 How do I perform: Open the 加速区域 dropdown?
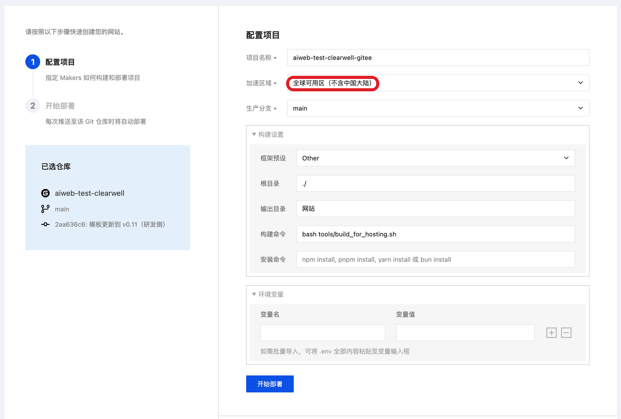438,83
